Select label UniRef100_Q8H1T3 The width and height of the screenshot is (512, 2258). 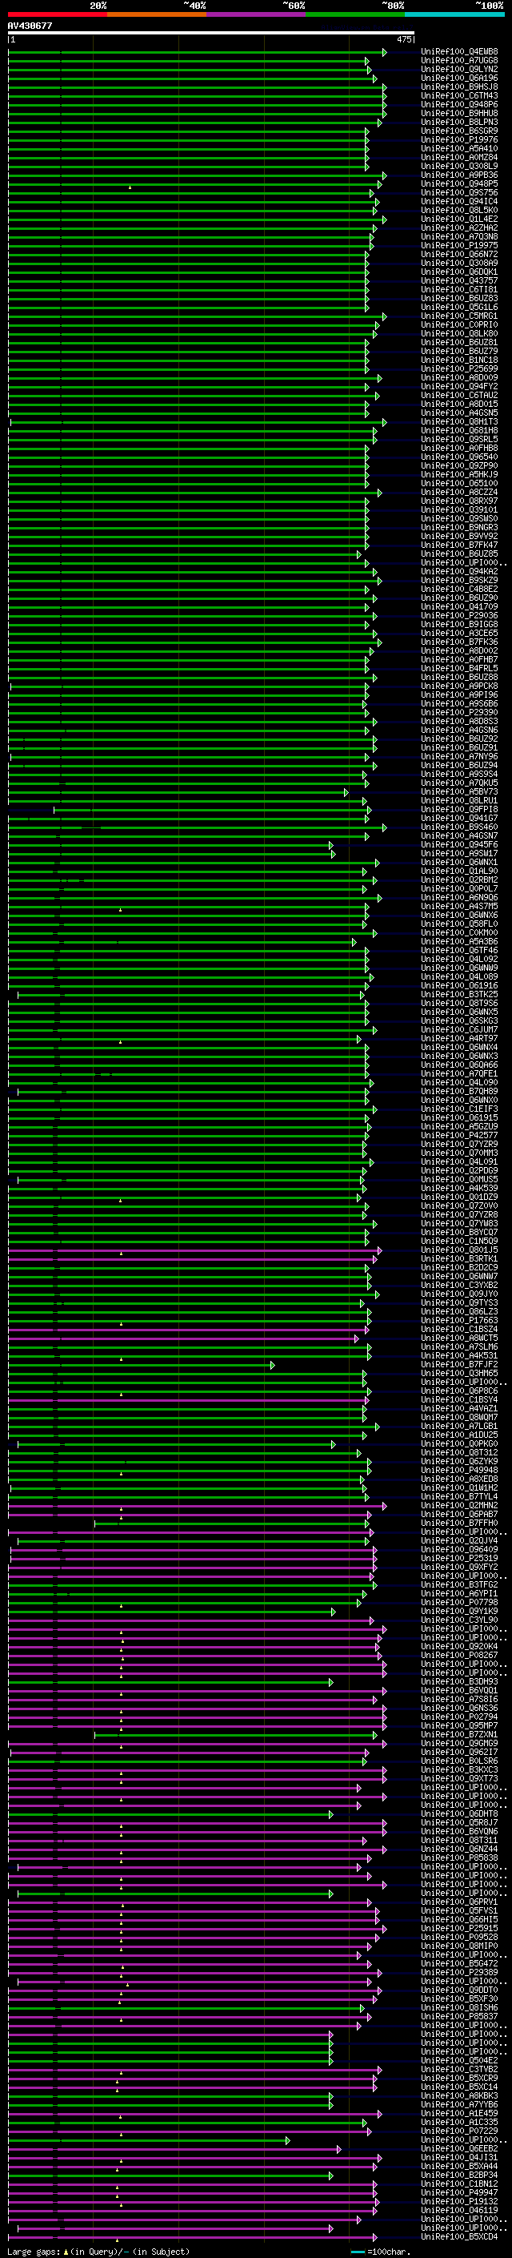point(459,421)
